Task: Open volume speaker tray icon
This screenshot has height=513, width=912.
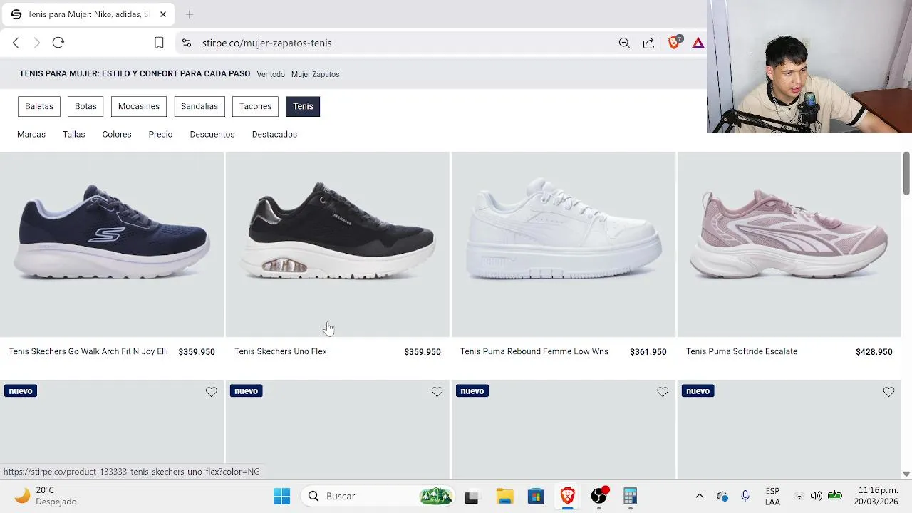Action: (817, 496)
